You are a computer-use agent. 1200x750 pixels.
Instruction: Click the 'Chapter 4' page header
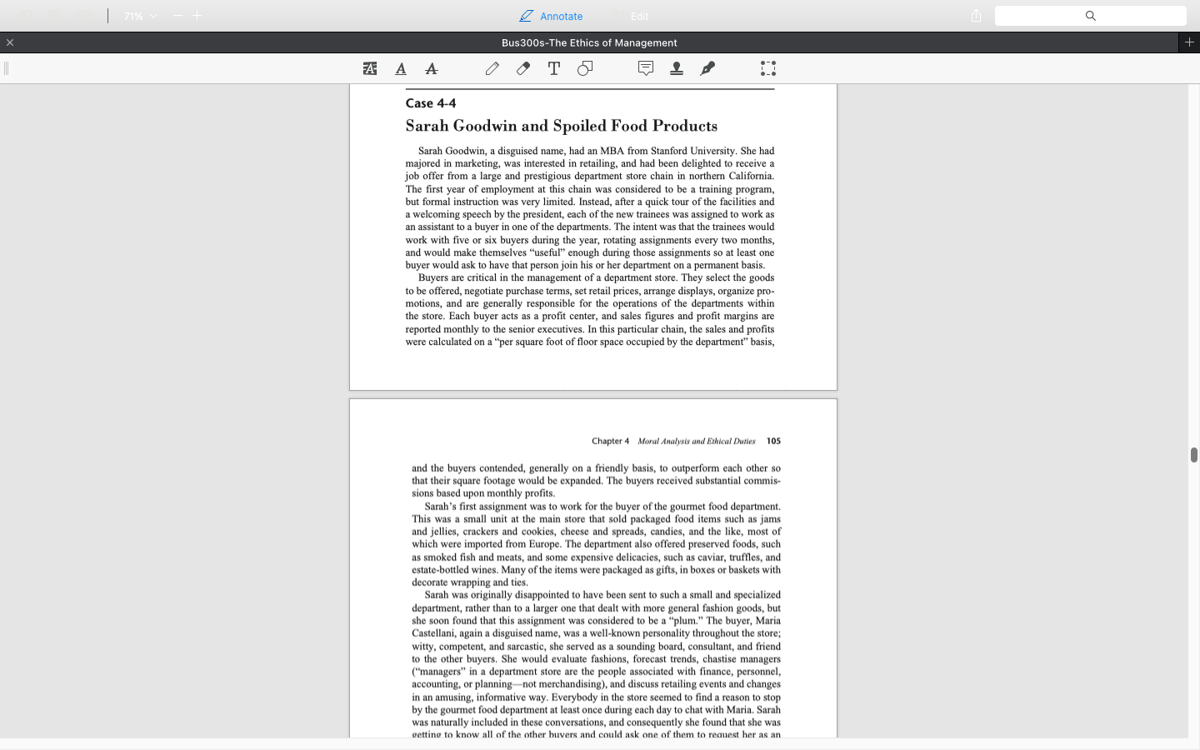[611, 442]
